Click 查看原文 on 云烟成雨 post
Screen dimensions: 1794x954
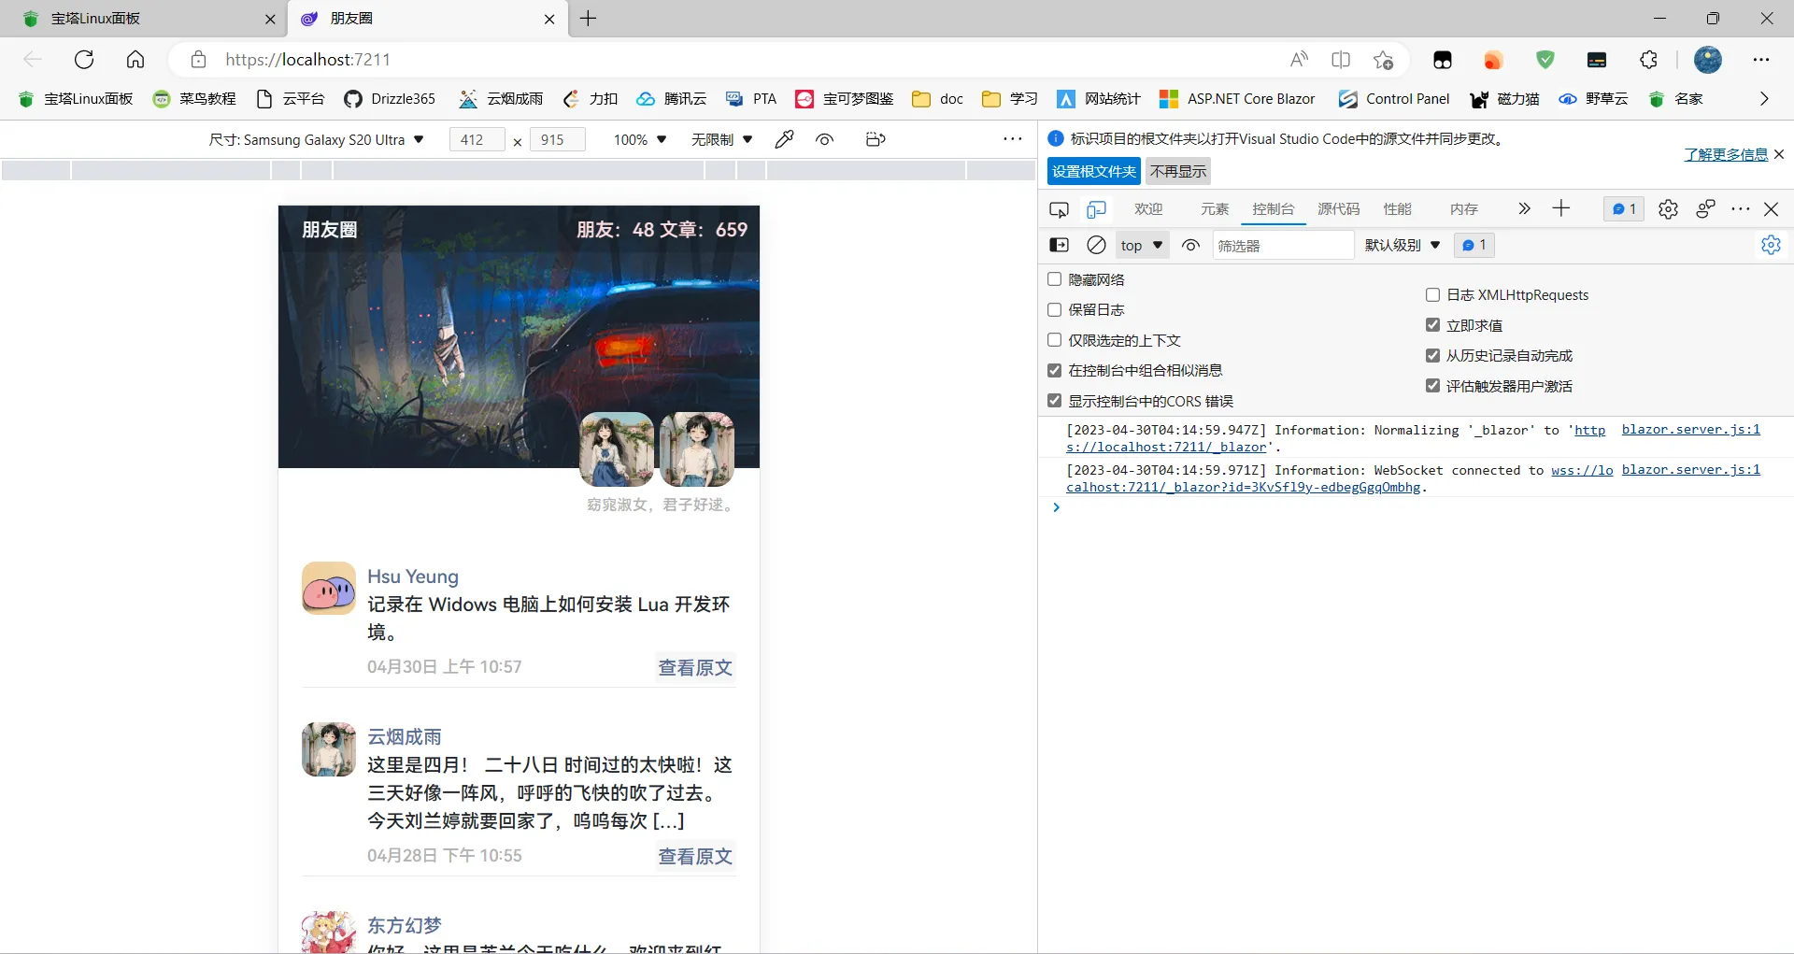pos(695,856)
